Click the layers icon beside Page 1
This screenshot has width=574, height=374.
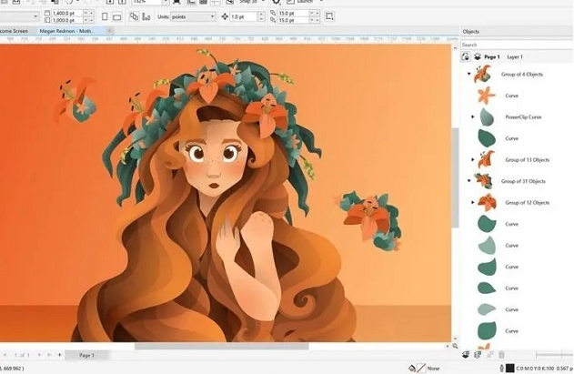pos(476,56)
